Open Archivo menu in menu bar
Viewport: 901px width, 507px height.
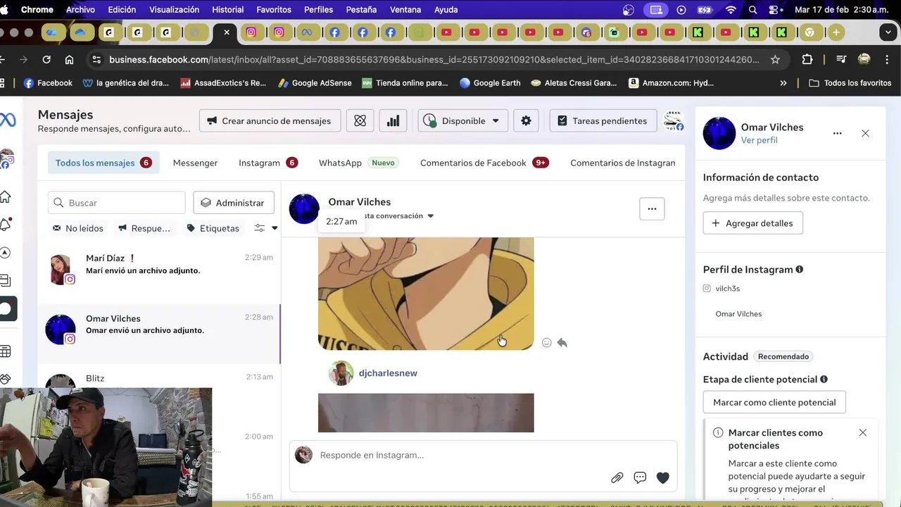(x=80, y=10)
